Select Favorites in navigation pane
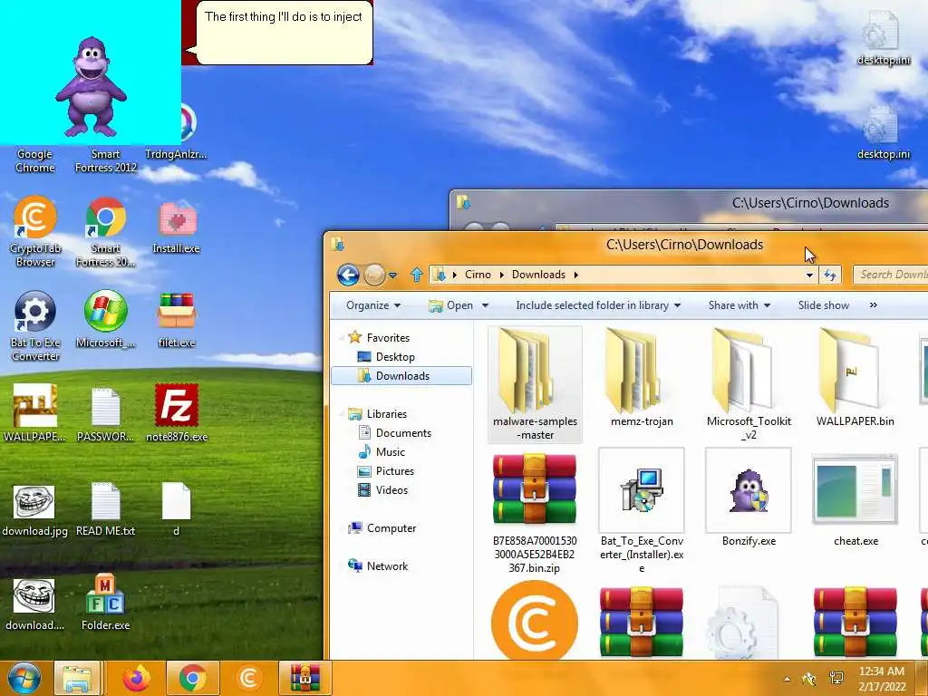The height and width of the screenshot is (696, 928). [x=388, y=337]
